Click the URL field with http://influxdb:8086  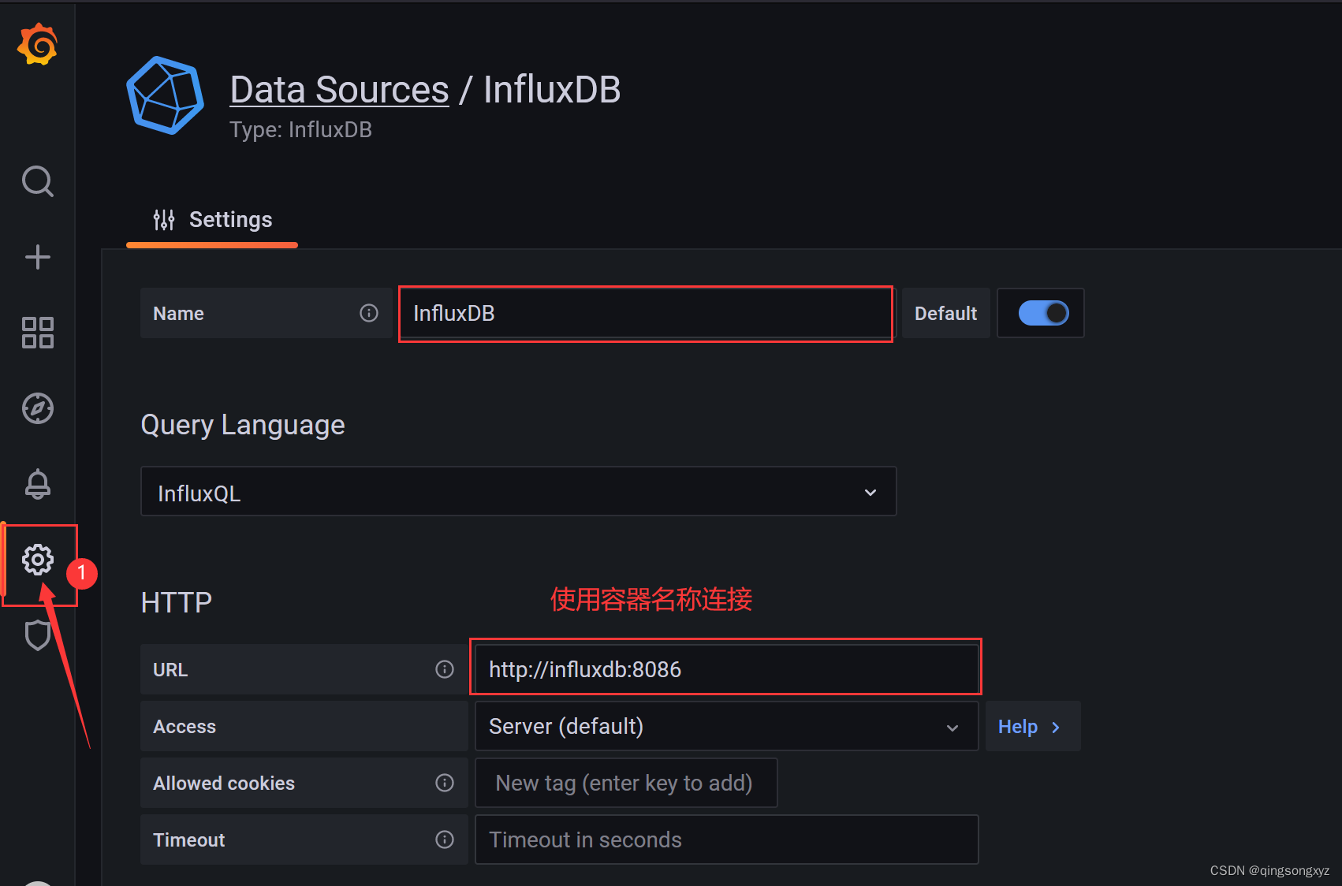pyautogui.click(x=726, y=669)
